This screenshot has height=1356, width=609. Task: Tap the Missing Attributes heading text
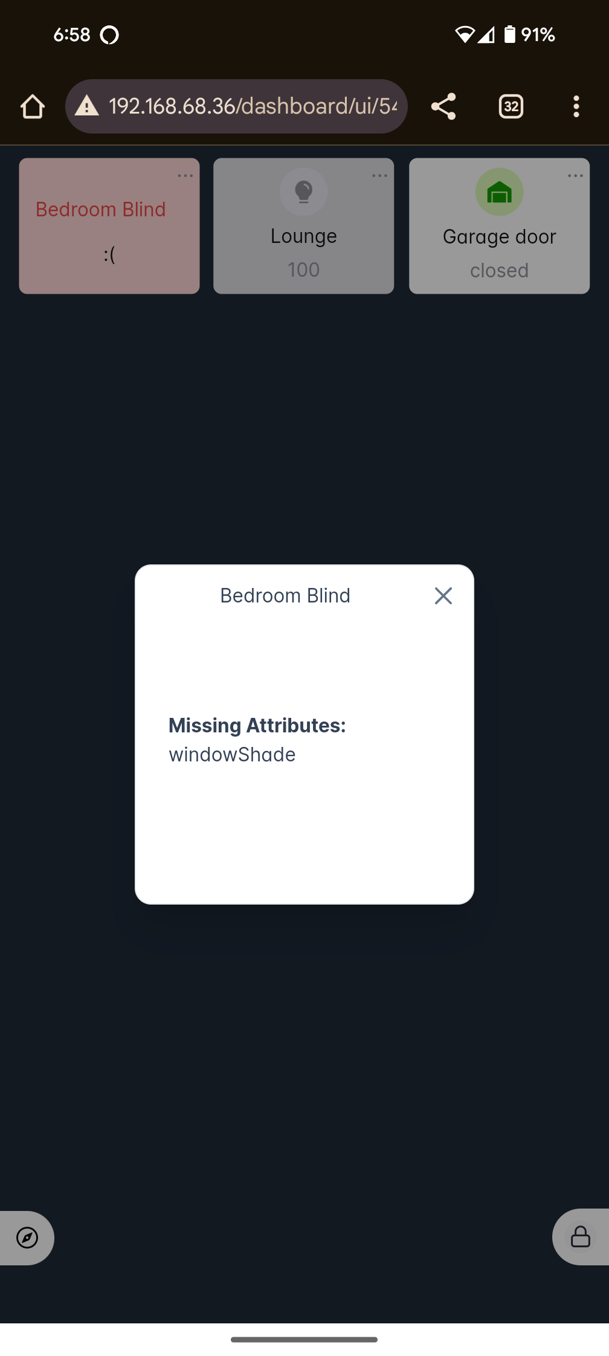click(x=257, y=725)
